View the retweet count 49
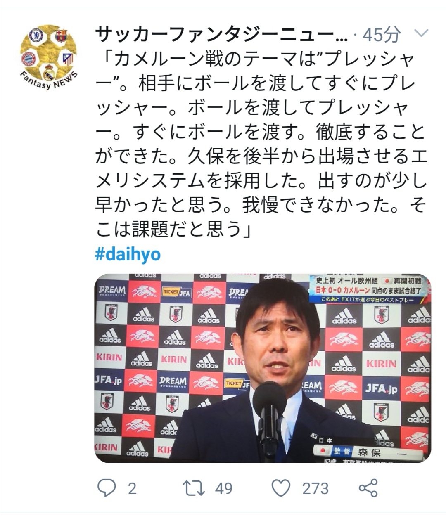 pos(224,488)
